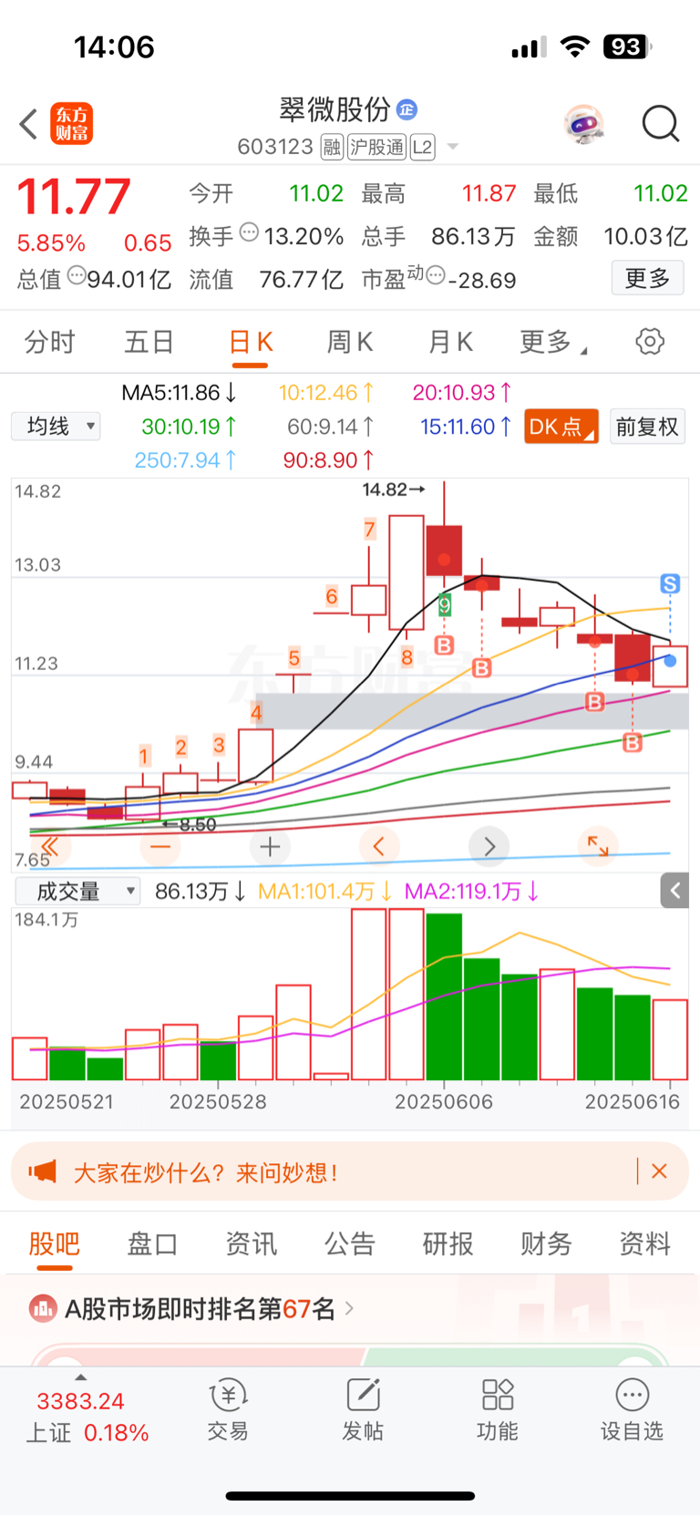
Task: Switch to the 月K tab
Action: click(450, 342)
